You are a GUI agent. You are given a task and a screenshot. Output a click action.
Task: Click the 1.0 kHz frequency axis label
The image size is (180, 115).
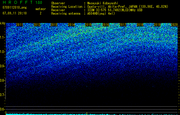coord(3,52)
